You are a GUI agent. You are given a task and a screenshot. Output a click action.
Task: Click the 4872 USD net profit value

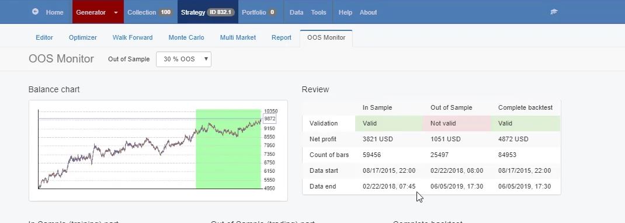point(513,139)
